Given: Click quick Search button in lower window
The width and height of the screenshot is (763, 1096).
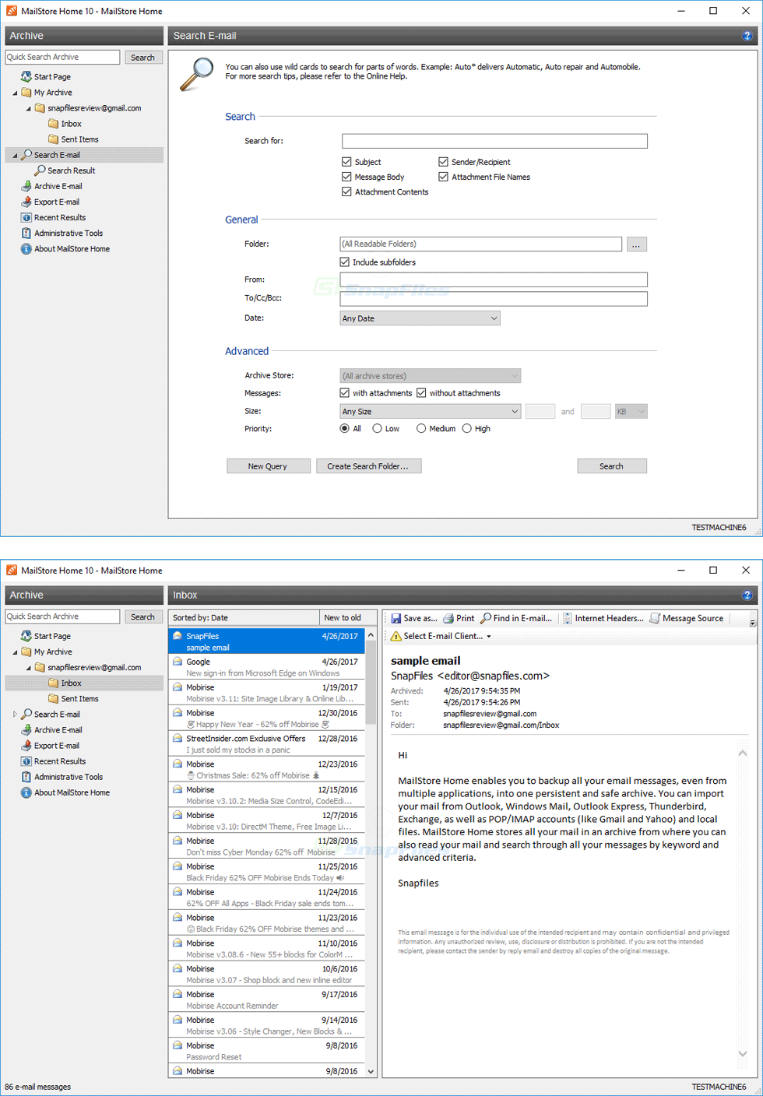Looking at the screenshot, I should point(142,616).
